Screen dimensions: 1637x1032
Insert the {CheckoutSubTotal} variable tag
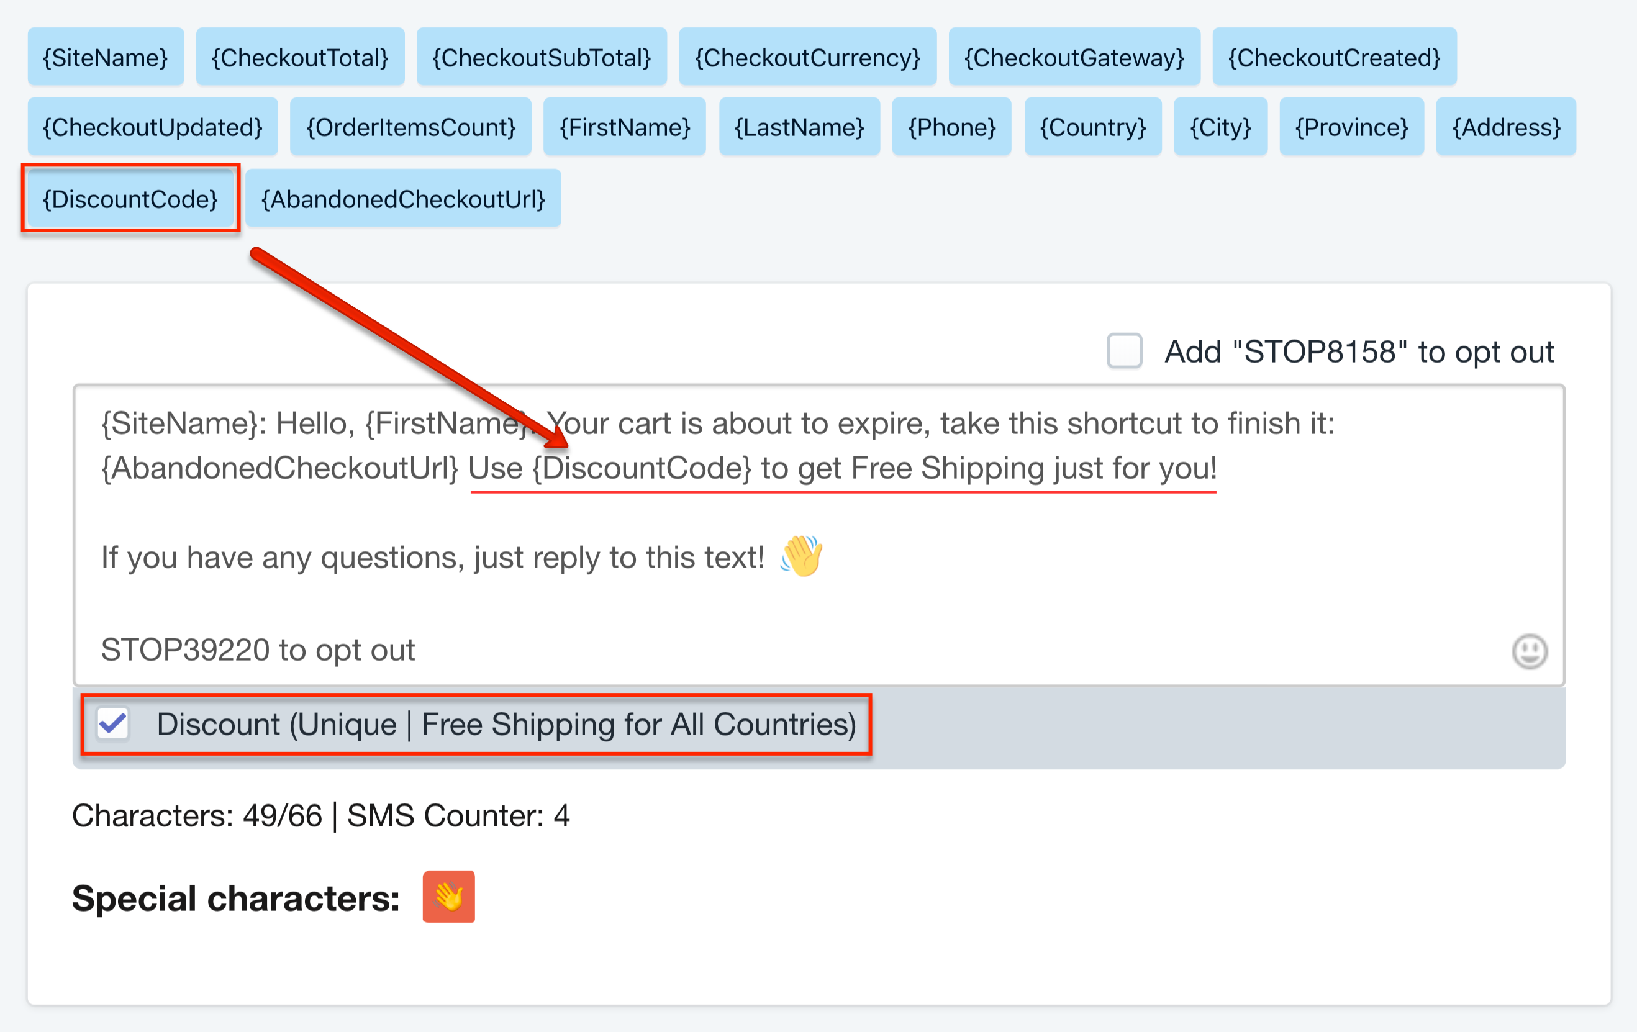coord(541,57)
